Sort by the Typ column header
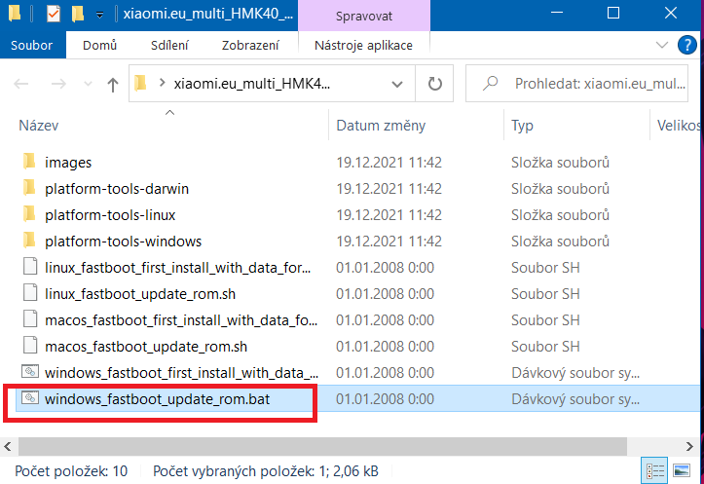 point(522,126)
